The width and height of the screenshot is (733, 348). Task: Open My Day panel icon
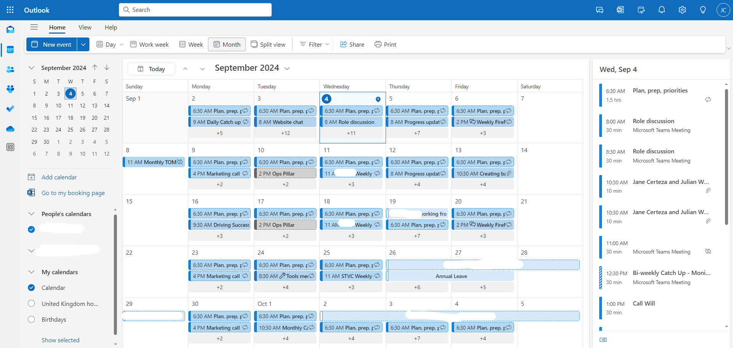(641, 10)
